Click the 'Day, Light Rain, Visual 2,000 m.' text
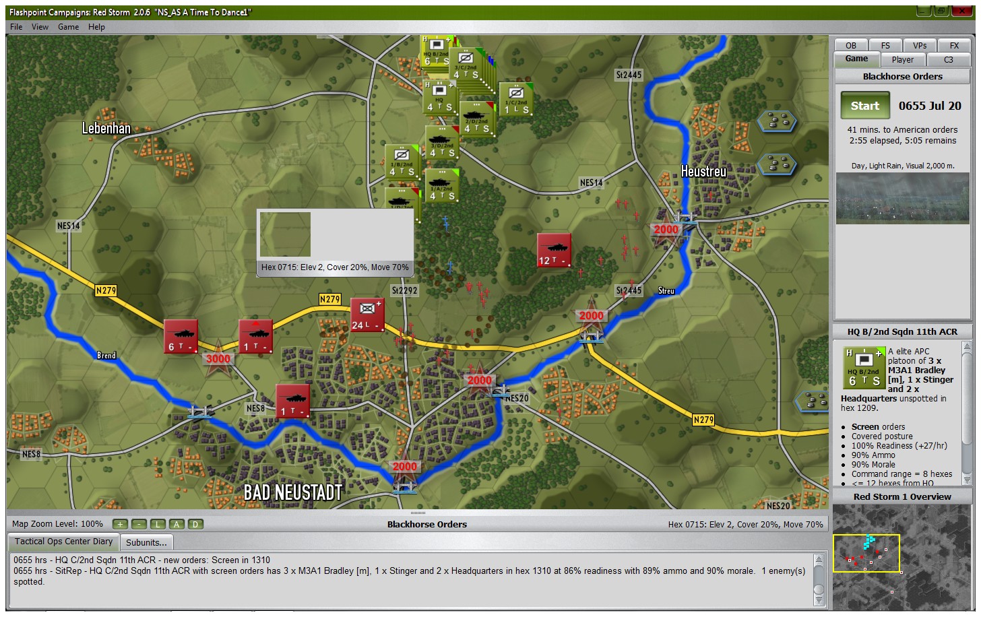 (903, 166)
